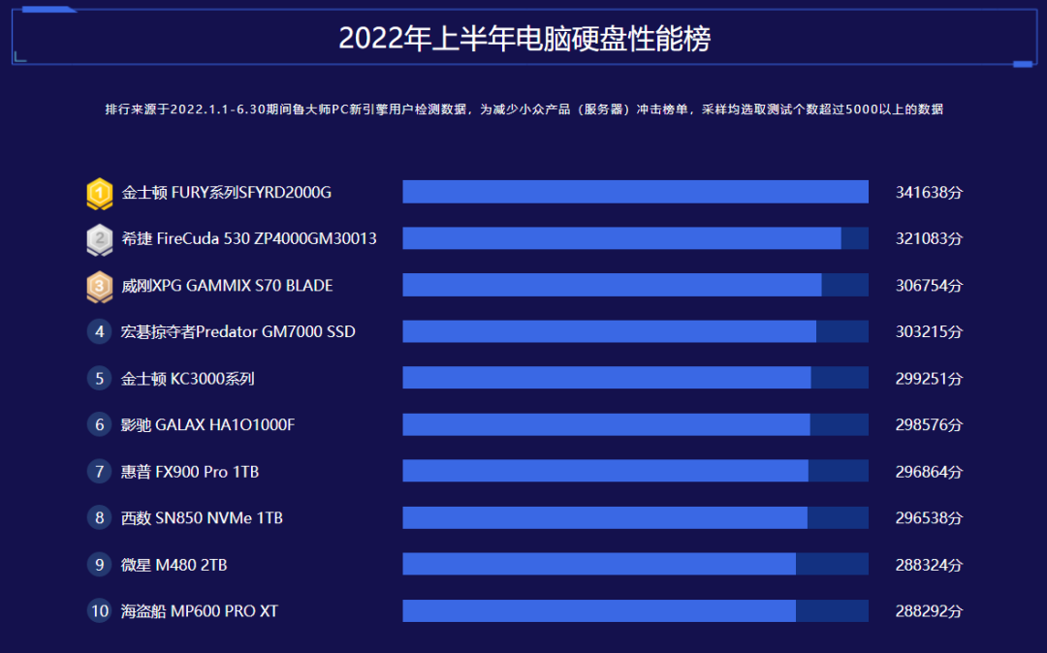
Task: Click the rank 5 number badge
Action: (100, 378)
